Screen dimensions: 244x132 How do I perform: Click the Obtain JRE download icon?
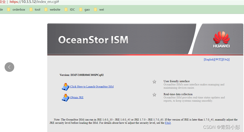coord(66,98)
